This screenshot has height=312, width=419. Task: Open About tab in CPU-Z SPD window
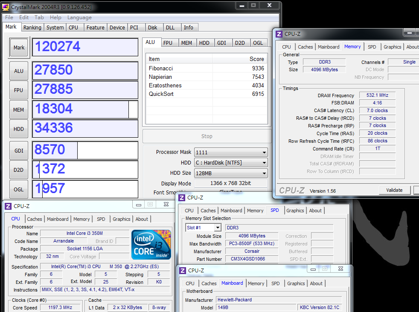point(315,211)
